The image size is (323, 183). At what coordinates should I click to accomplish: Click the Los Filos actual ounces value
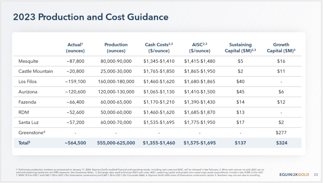tap(75, 82)
